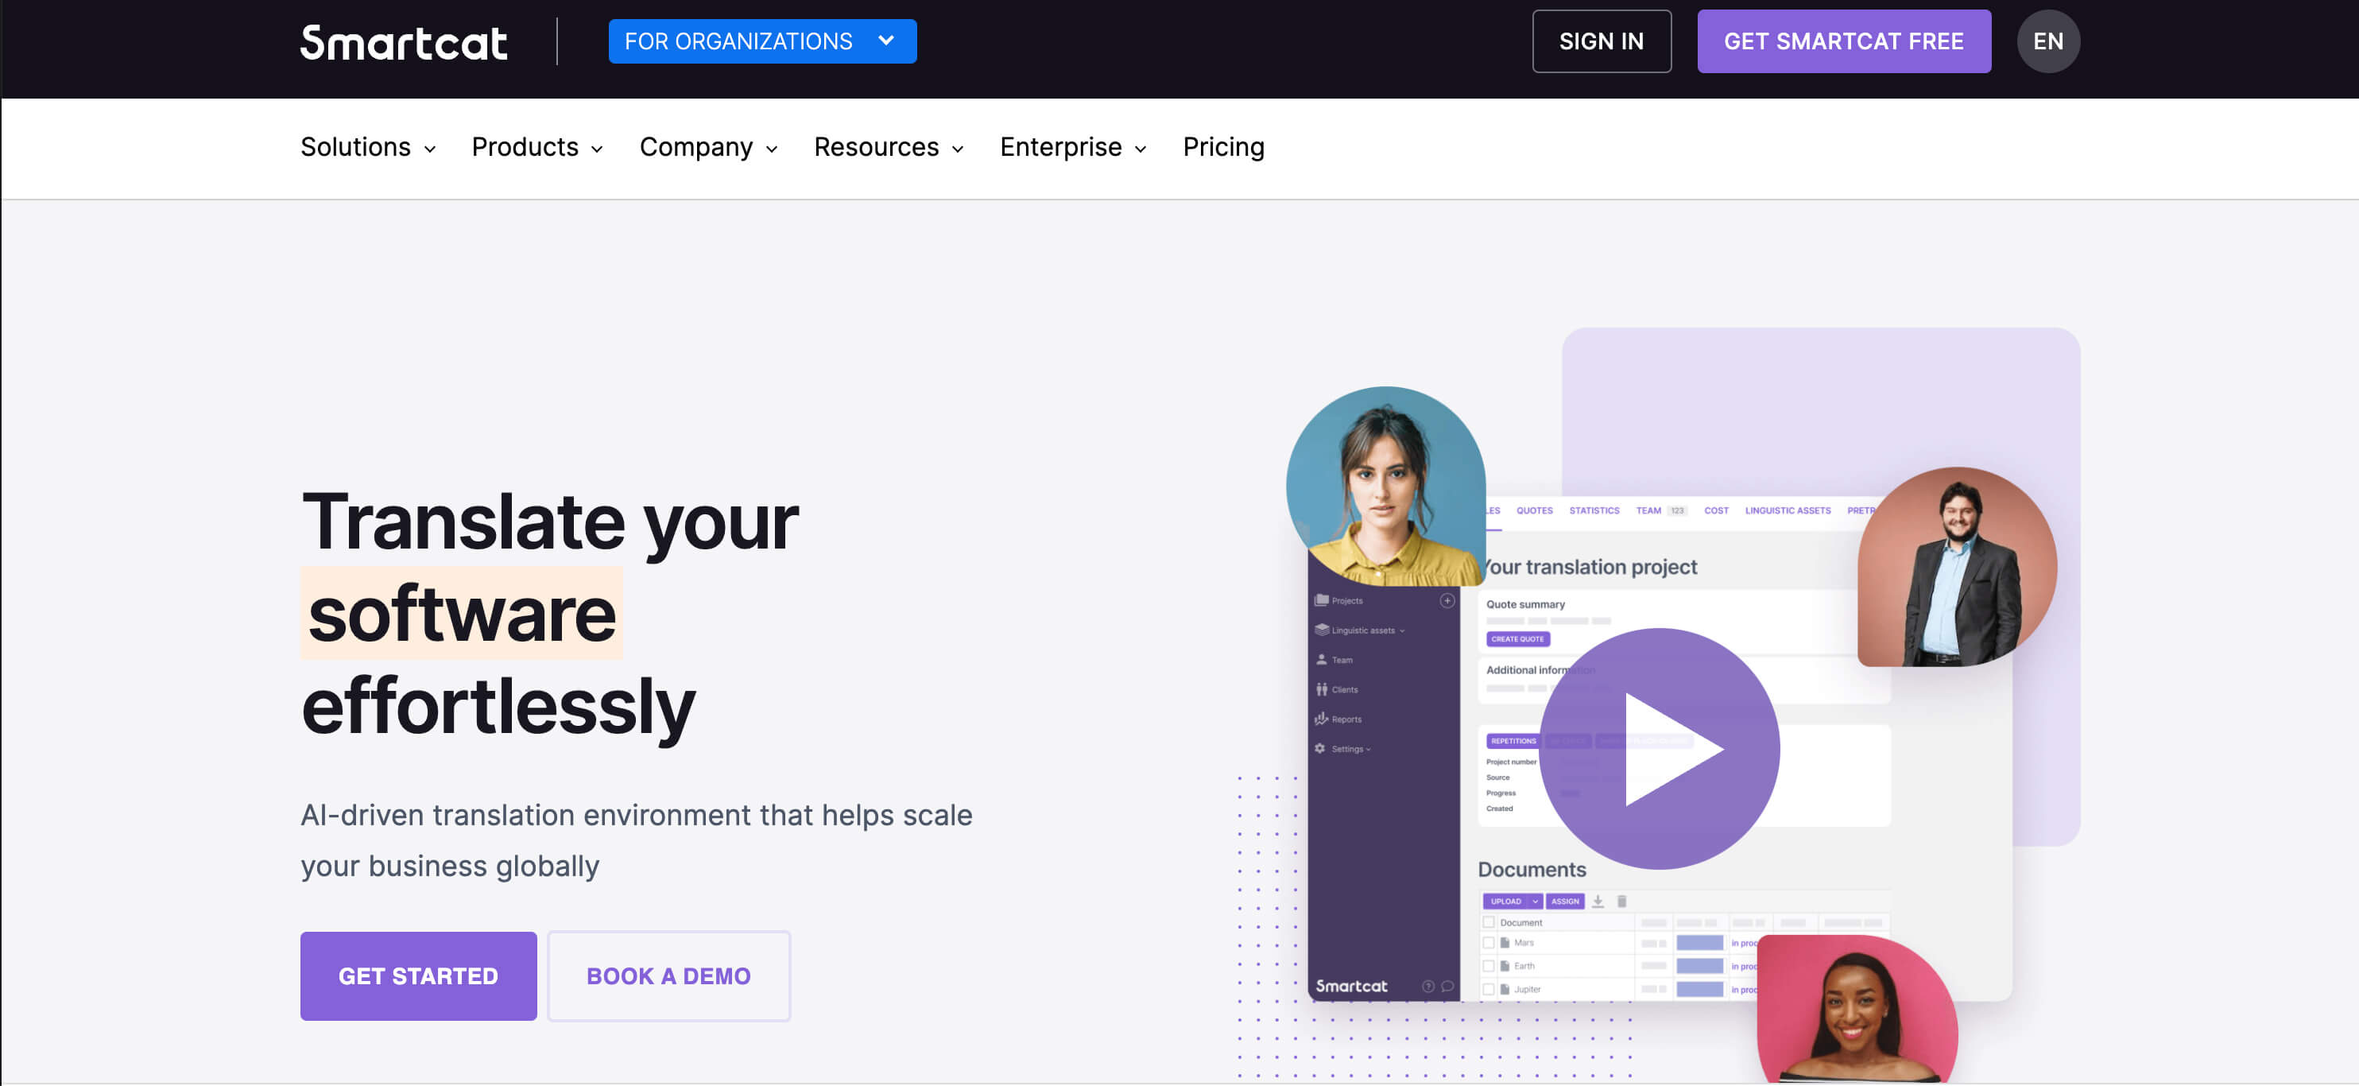Switch to the Cost tab in preview

click(1716, 511)
